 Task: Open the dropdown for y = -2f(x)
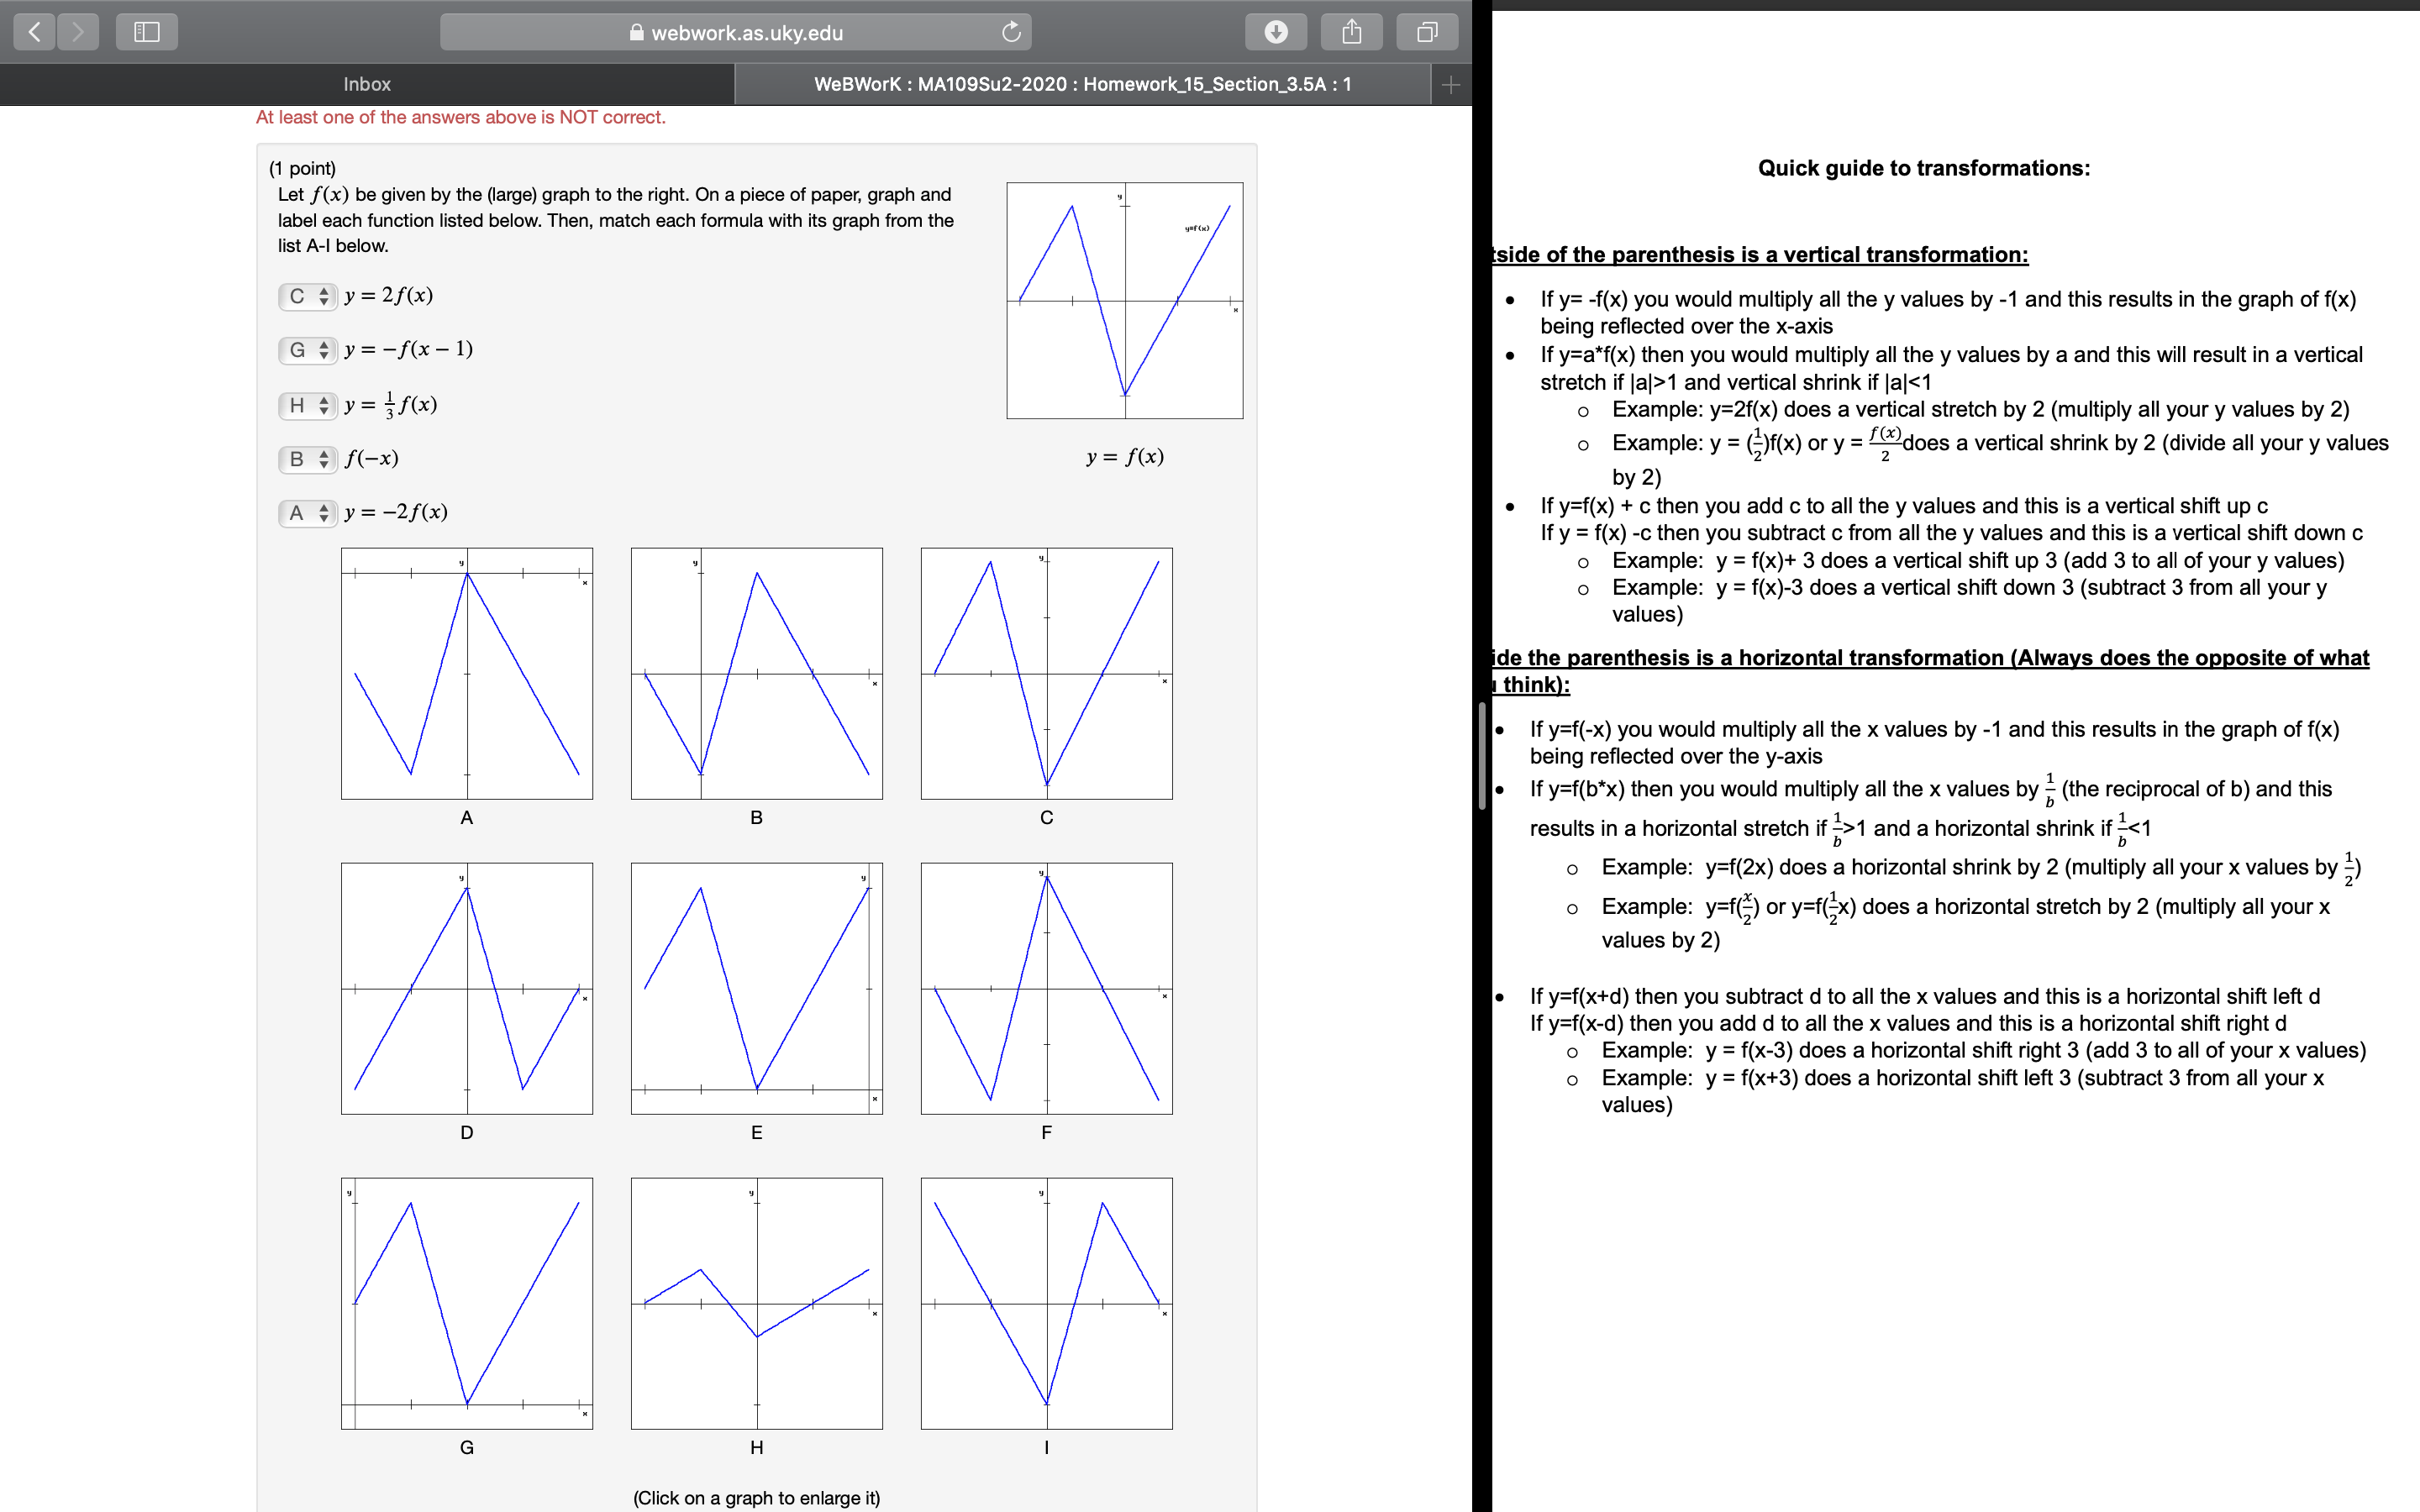coord(308,513)
